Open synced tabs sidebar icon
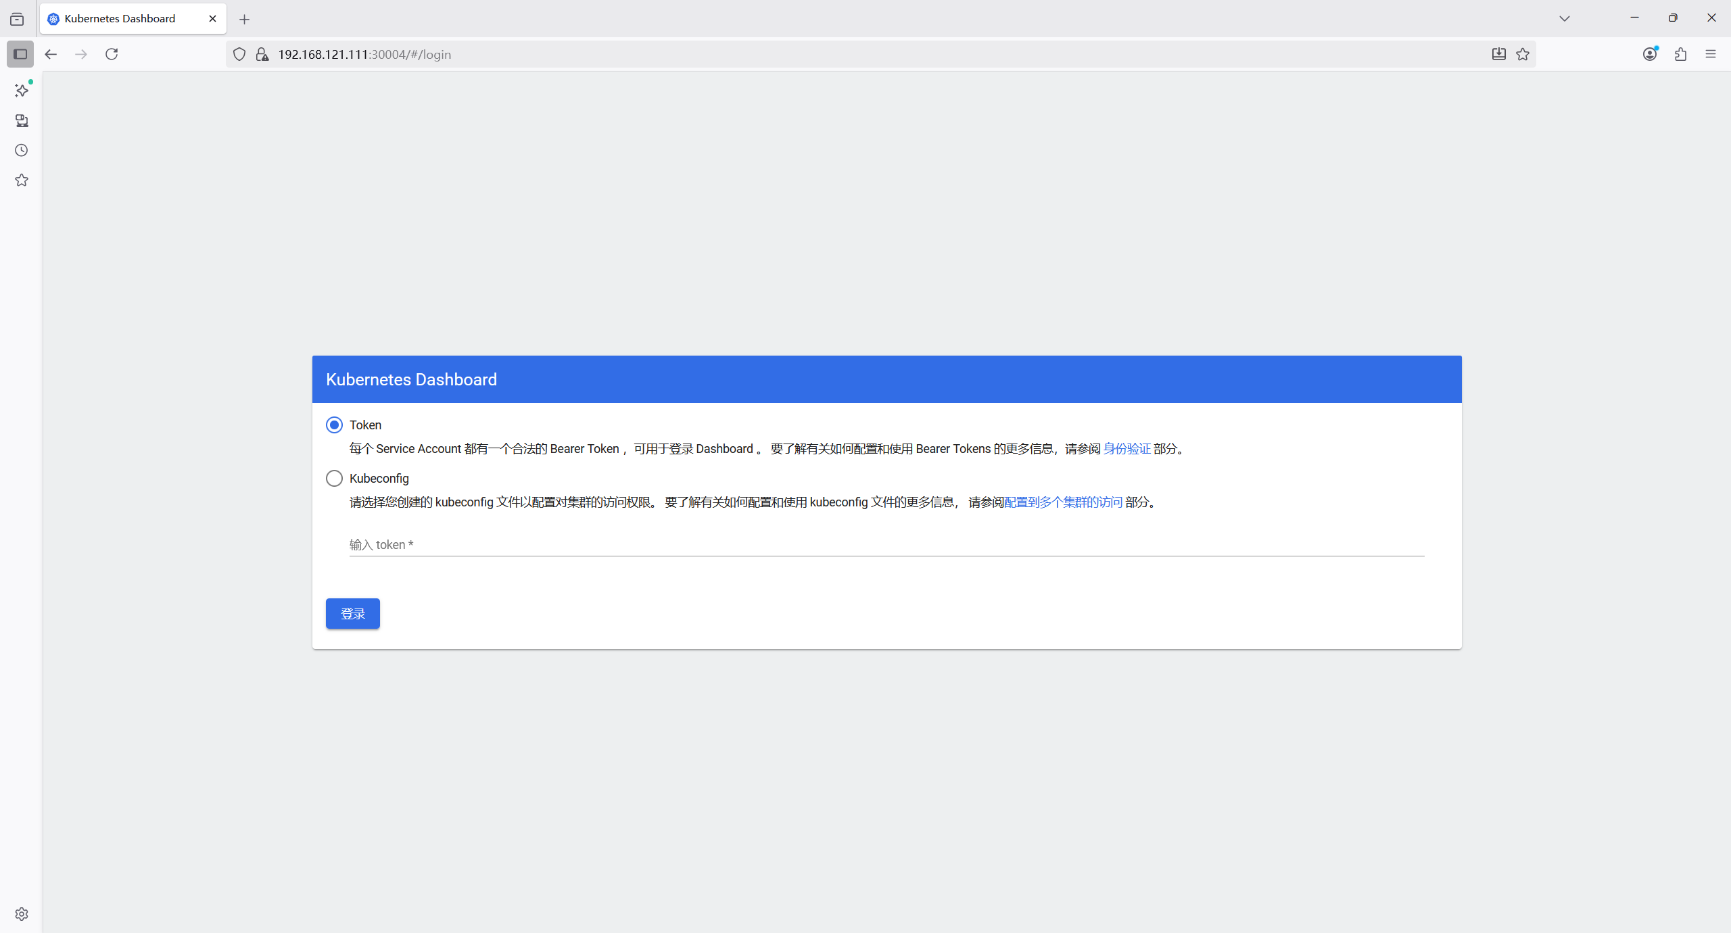Viewport: 1731px width, 933px height. [22, 120]
